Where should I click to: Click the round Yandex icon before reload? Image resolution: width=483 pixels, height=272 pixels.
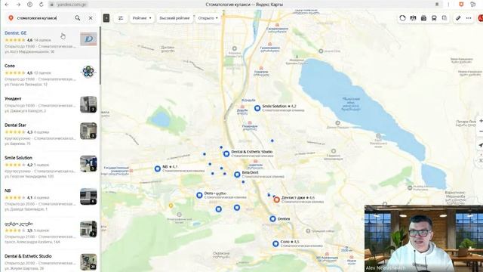point(30,5)
